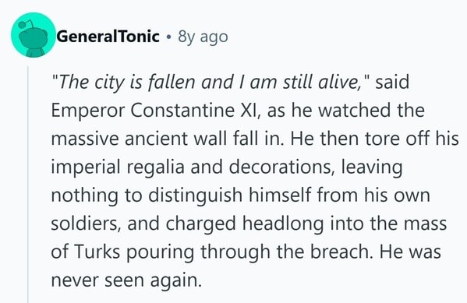Click the Snoo antenna on the avatar
Viewport: 467px width, 303px height.
24,24
